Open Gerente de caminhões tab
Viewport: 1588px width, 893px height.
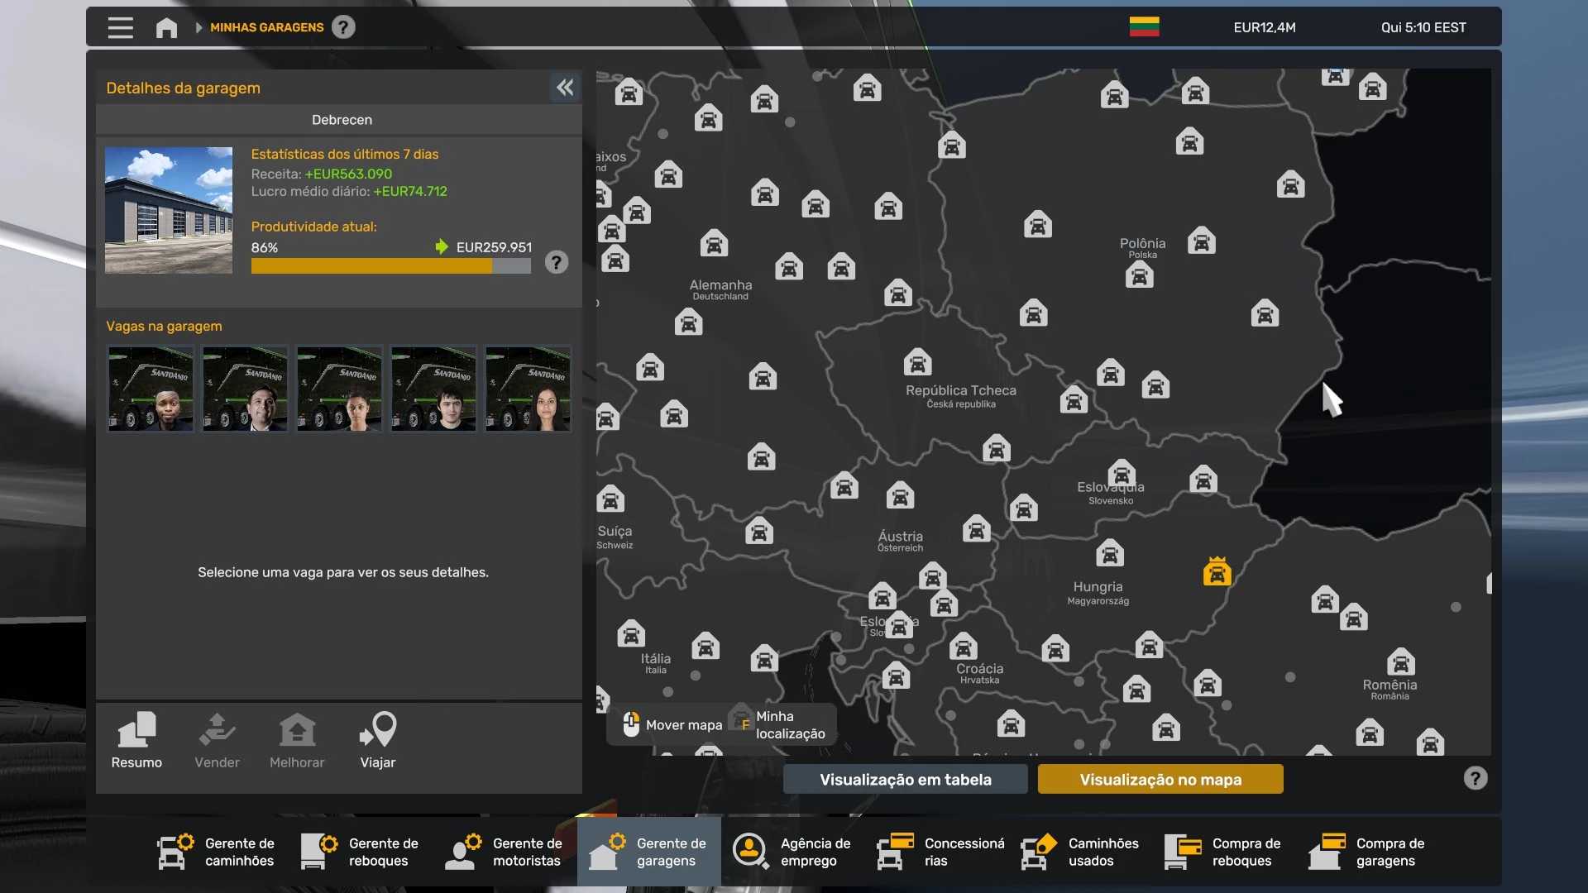tap(217, 852)
